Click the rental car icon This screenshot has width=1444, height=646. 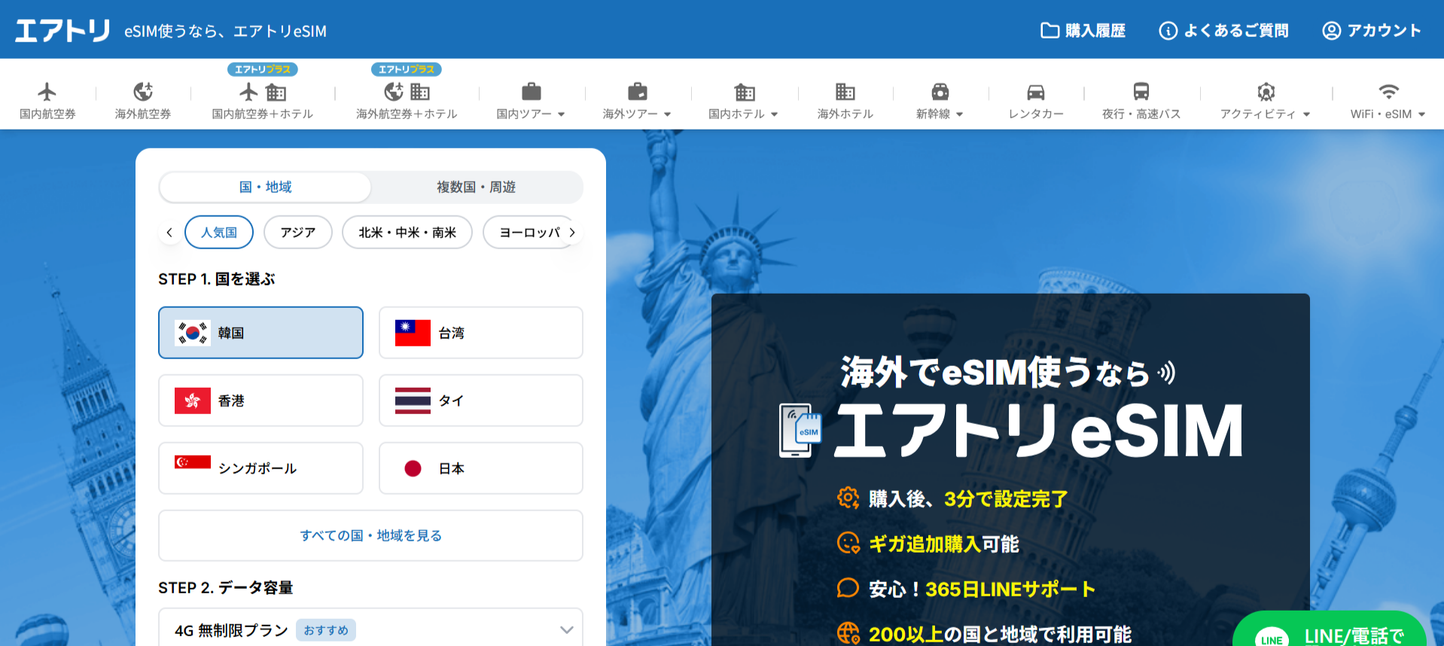tap(1035, 92)
